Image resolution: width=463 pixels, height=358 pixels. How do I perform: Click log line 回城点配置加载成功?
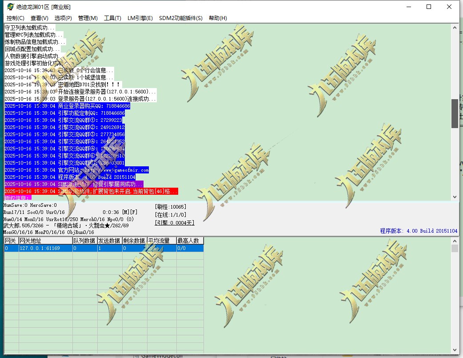tap(32, 49)
